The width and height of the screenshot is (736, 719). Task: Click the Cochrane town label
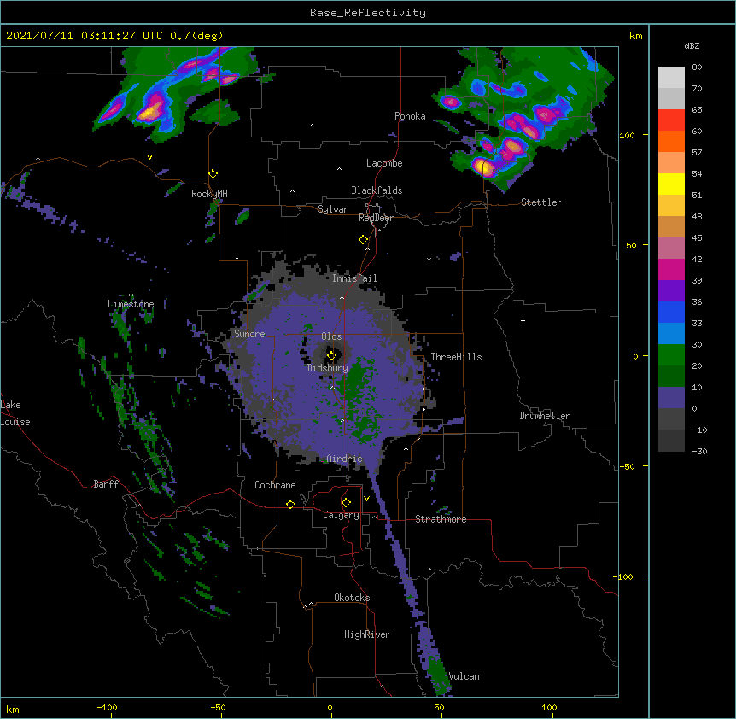tap(275, 485)
